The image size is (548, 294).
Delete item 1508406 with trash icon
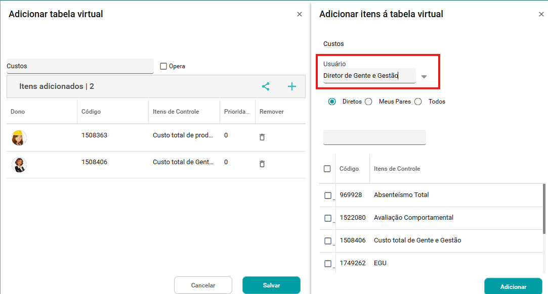coord(262,164)
